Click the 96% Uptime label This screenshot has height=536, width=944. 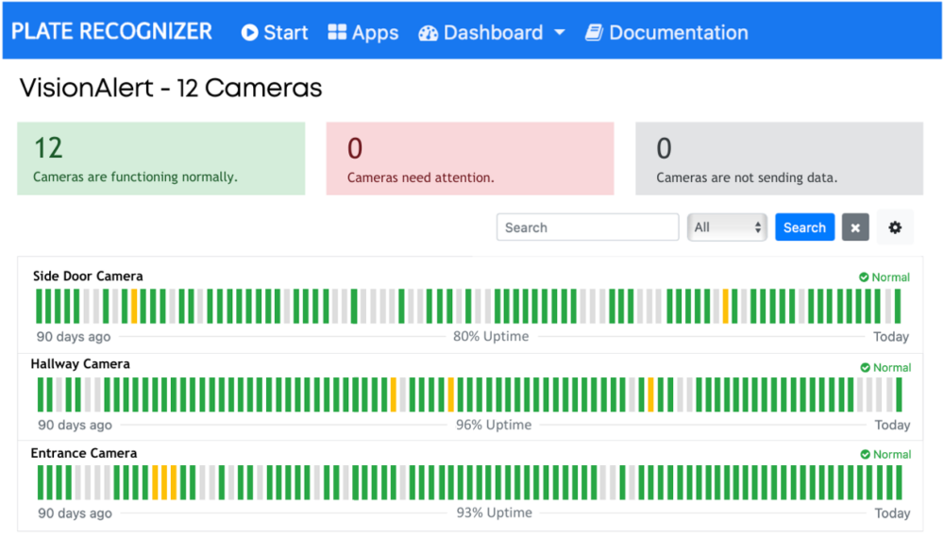tap(493, 425)
